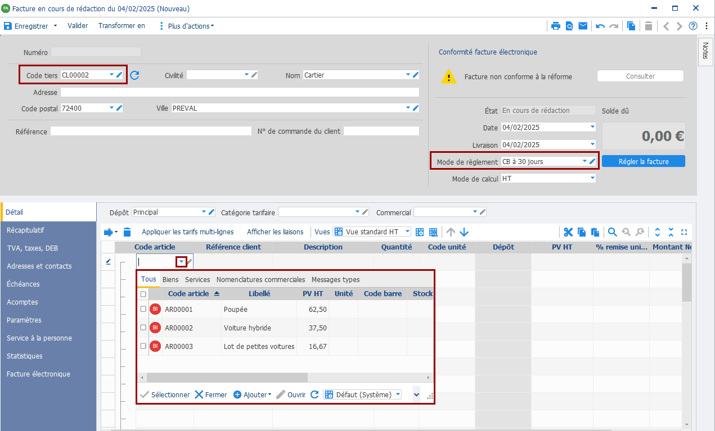Open the Vue standard HT view selector

tap(371, 232)
